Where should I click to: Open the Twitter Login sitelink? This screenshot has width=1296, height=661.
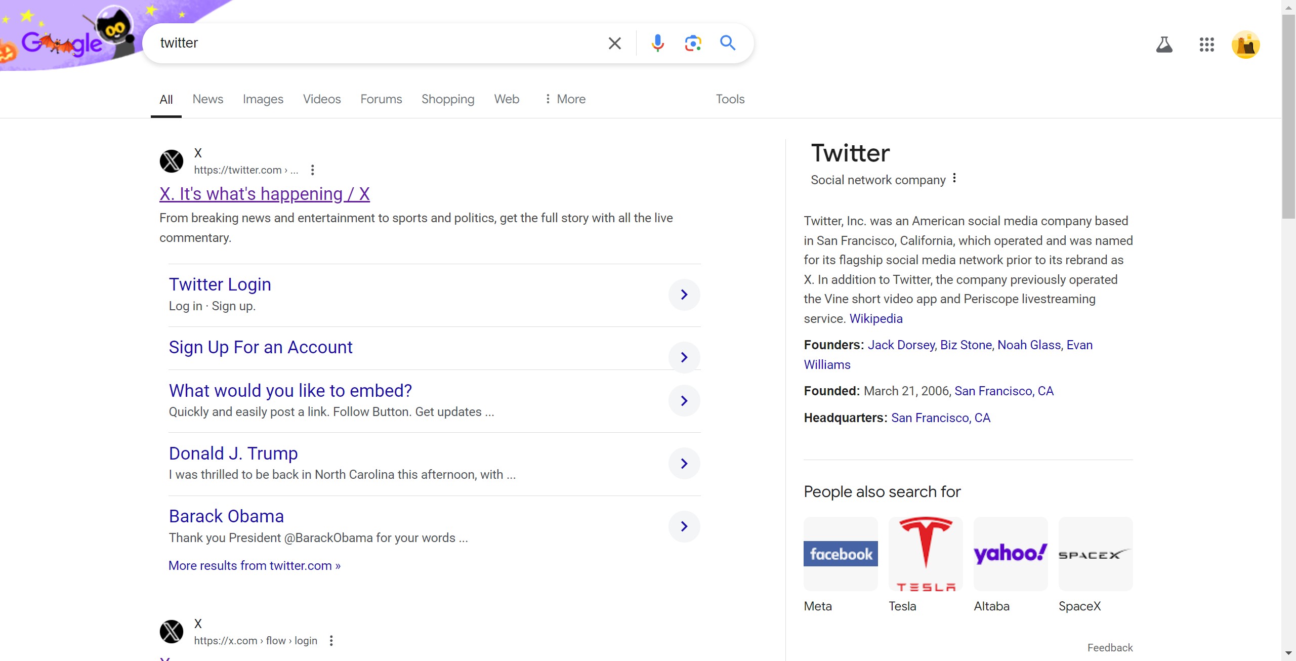pos(220,284)
